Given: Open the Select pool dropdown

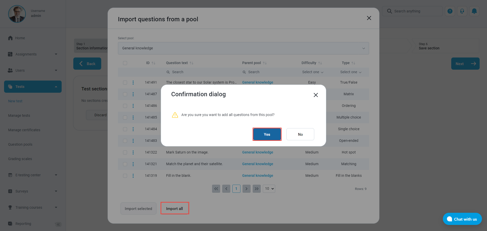Looking at the screenshot, I should (243, 48).
